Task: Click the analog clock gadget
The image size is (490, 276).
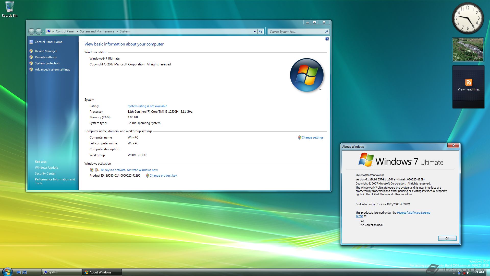Action: point(468,18)
